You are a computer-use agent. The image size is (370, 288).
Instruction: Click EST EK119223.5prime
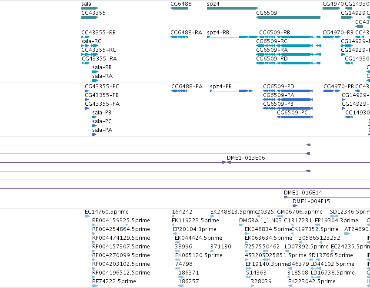coord(173,225)
